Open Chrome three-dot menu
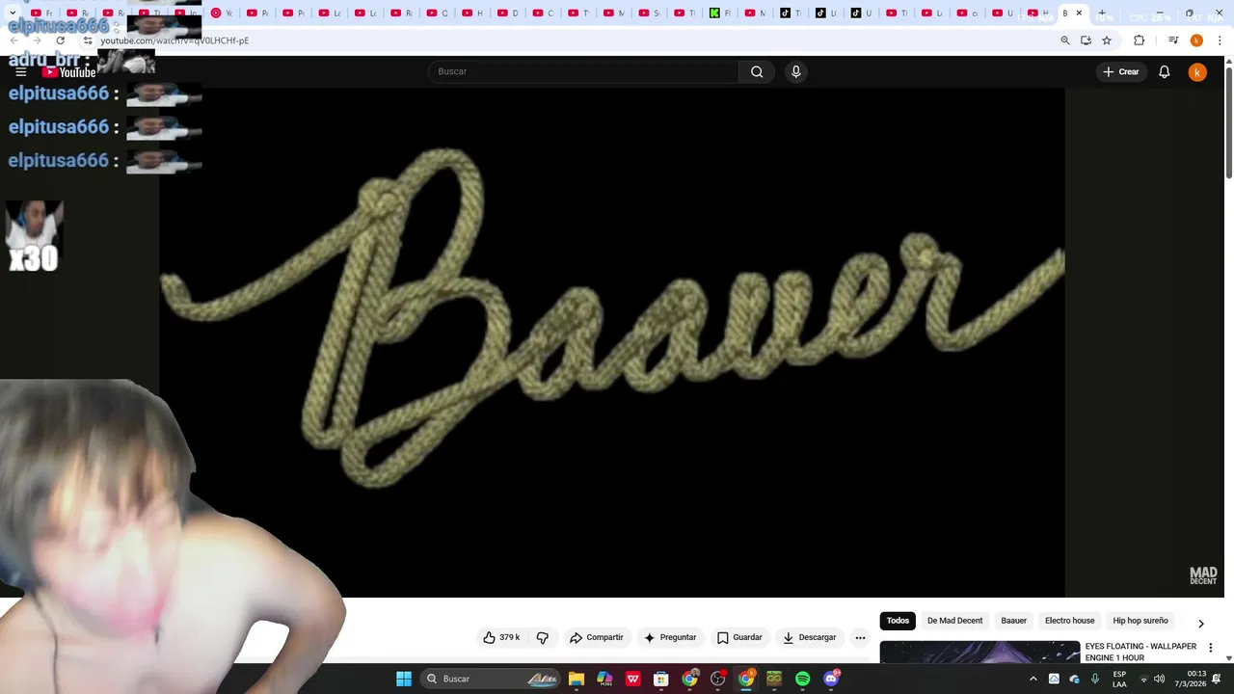Image resolution: width=1234 pixels, height=694 pixels. click(1221, 40)
